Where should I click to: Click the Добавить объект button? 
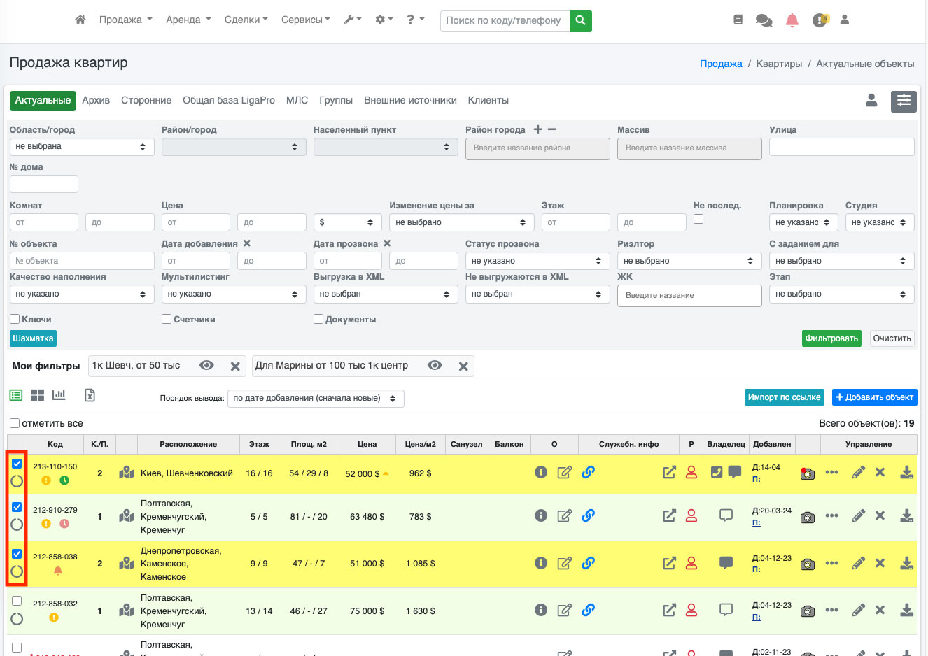pos(874,397)
